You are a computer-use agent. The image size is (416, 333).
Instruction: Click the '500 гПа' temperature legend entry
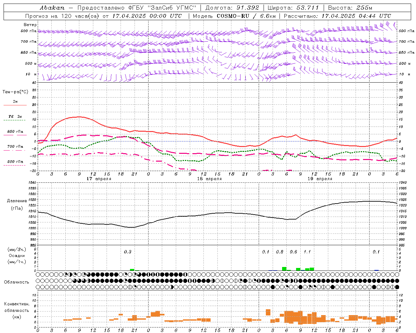tap(15, 162)
